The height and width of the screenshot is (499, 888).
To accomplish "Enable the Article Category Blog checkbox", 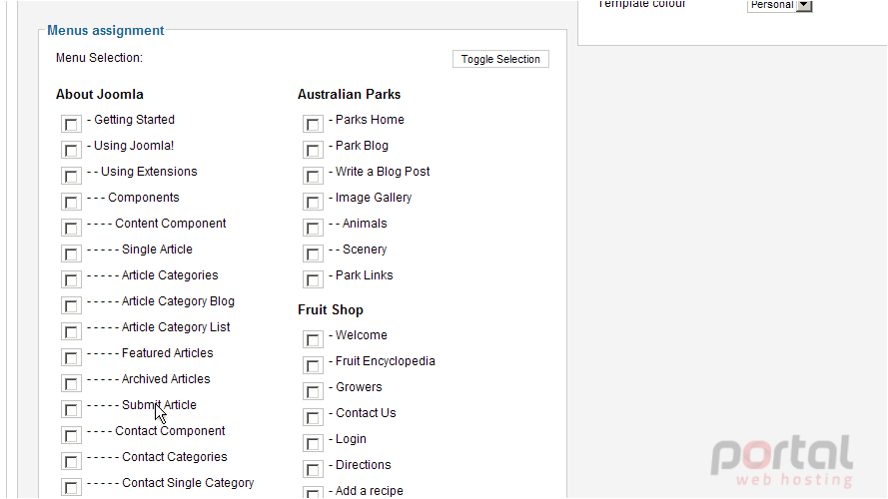I will coord(71,306).
